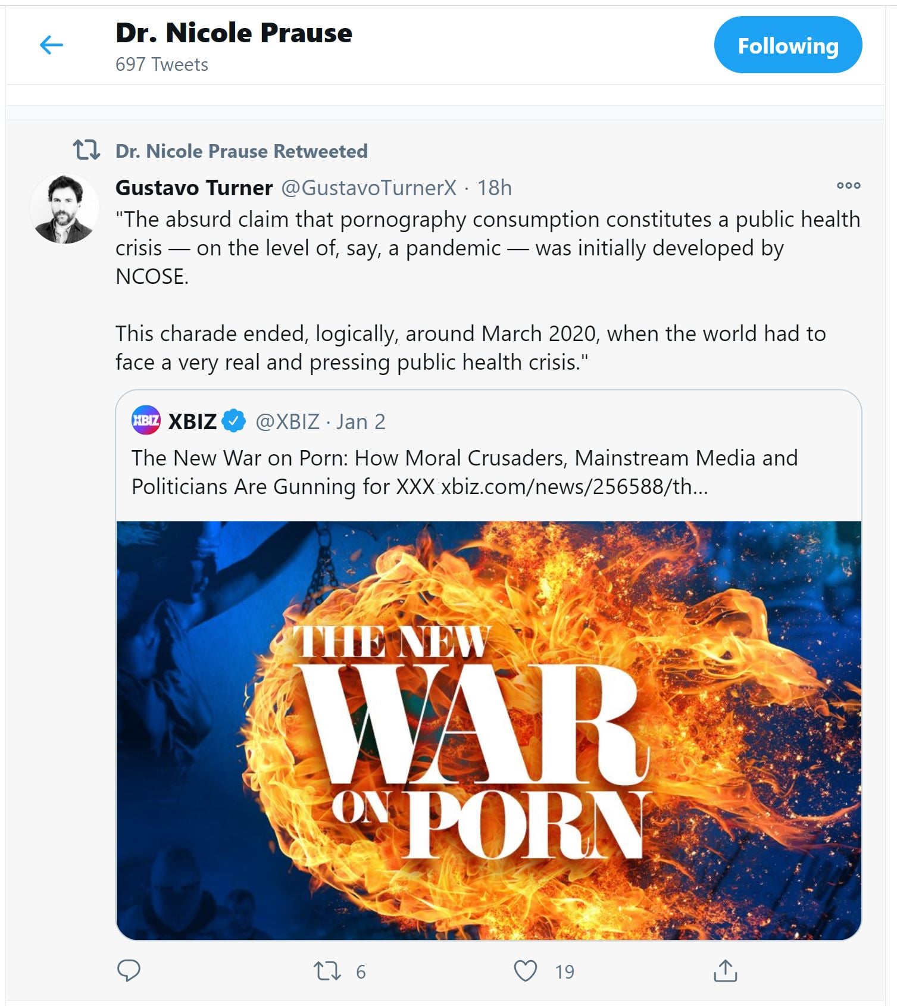The height and width of the screenshot is (1006, 897).
Task: Click the Dr. Nicole Prause header title
Action: 233,33
